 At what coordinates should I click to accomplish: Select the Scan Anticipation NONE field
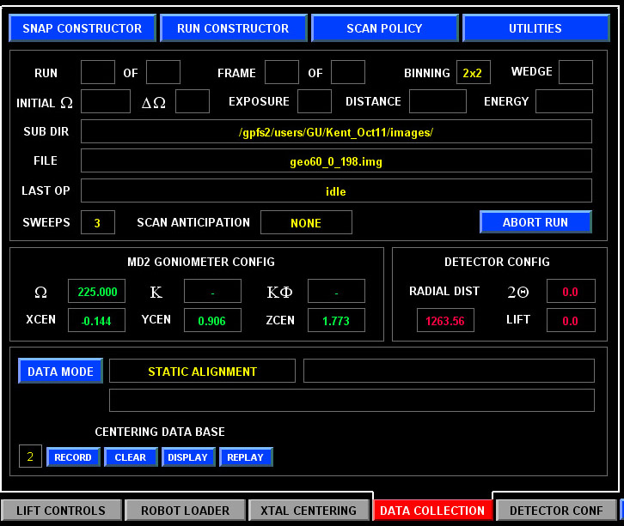coord(306,223)
